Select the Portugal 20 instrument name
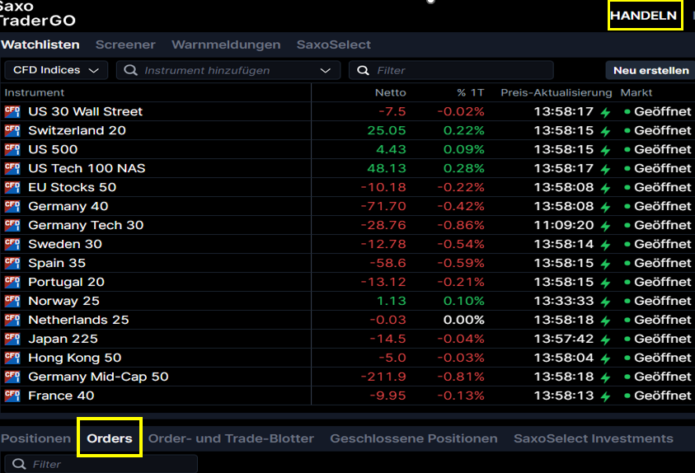 click(67, 282)
